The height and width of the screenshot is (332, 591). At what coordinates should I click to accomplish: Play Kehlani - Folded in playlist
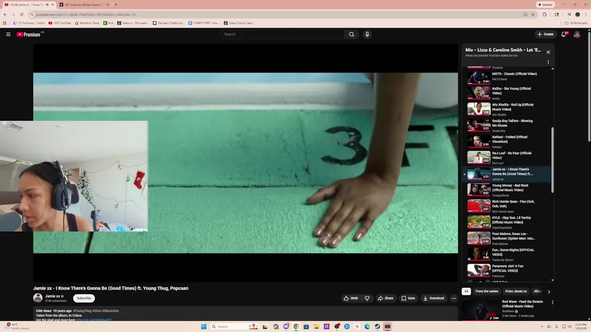click(508, 141)
